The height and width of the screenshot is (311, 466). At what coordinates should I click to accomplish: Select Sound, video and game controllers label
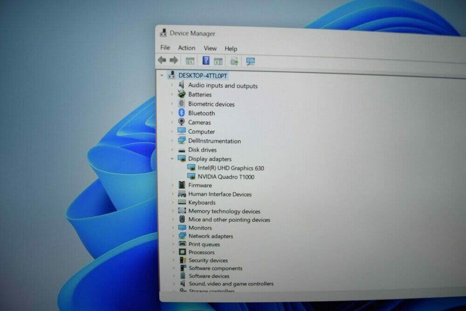click(231, 283)
